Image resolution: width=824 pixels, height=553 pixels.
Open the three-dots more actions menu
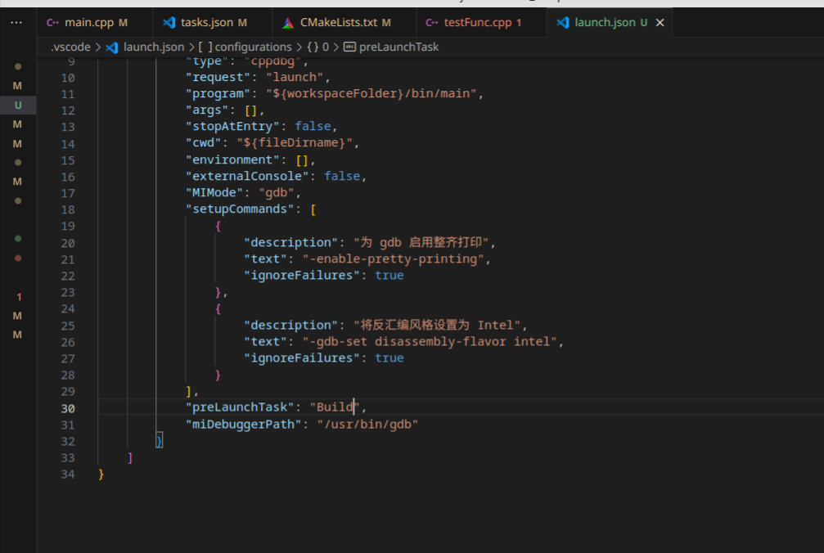[x=16, y=23]
